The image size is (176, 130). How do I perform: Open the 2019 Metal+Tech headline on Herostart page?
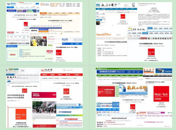[116, 42]
